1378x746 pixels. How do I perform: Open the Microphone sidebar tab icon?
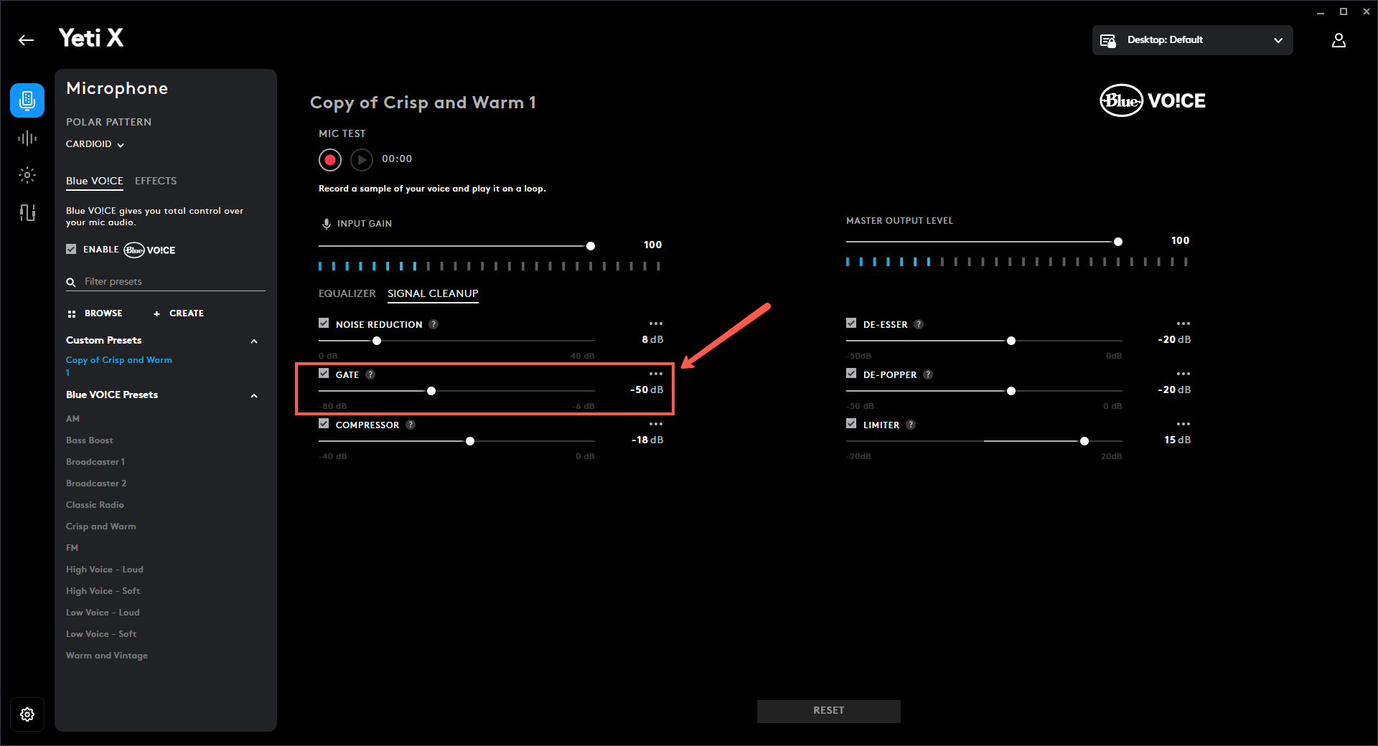click(27, 100)
